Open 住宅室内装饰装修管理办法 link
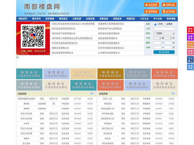This screenshot has width=194, height=145. [x=65, y=43]
